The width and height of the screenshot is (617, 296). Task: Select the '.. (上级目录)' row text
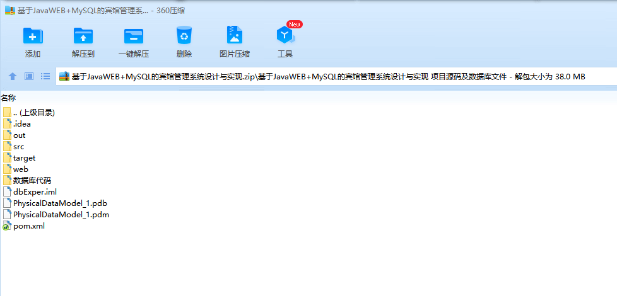34,113
